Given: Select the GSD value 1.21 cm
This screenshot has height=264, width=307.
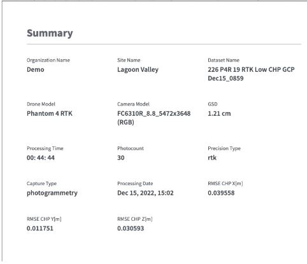Looking at the screenshot, I should [219, 113].
